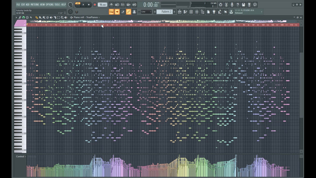Open the plugin picker plug icon
316x178 pixels.
214,12
